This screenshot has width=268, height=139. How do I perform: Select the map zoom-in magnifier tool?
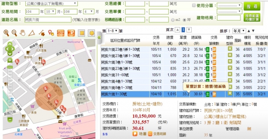point(6,33)
